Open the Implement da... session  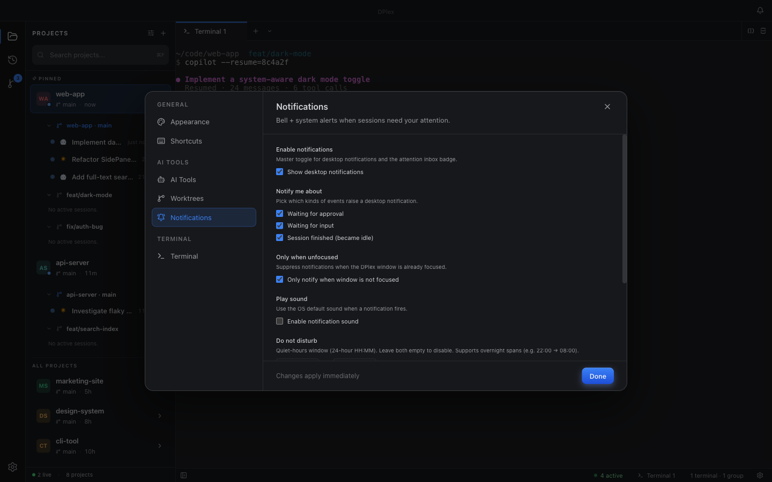pyautogui.click(x=96, y=142)
